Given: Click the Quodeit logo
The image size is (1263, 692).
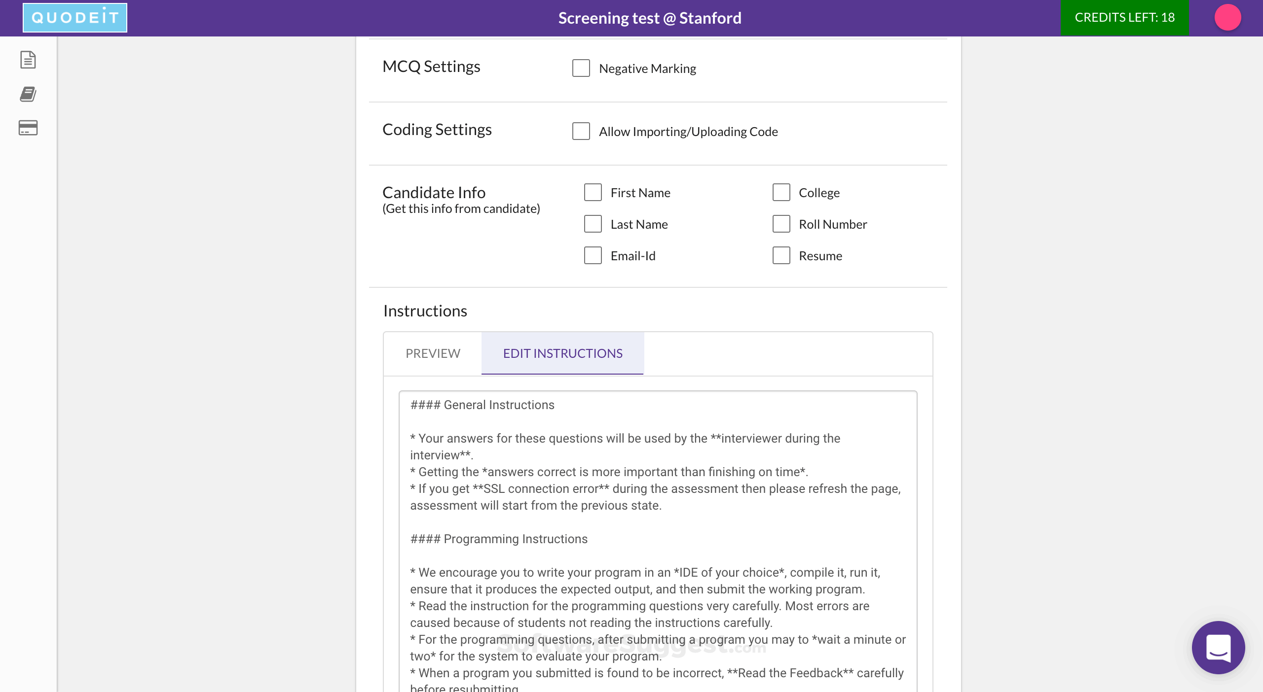Looking at the screenshot, I should [75, 18].
